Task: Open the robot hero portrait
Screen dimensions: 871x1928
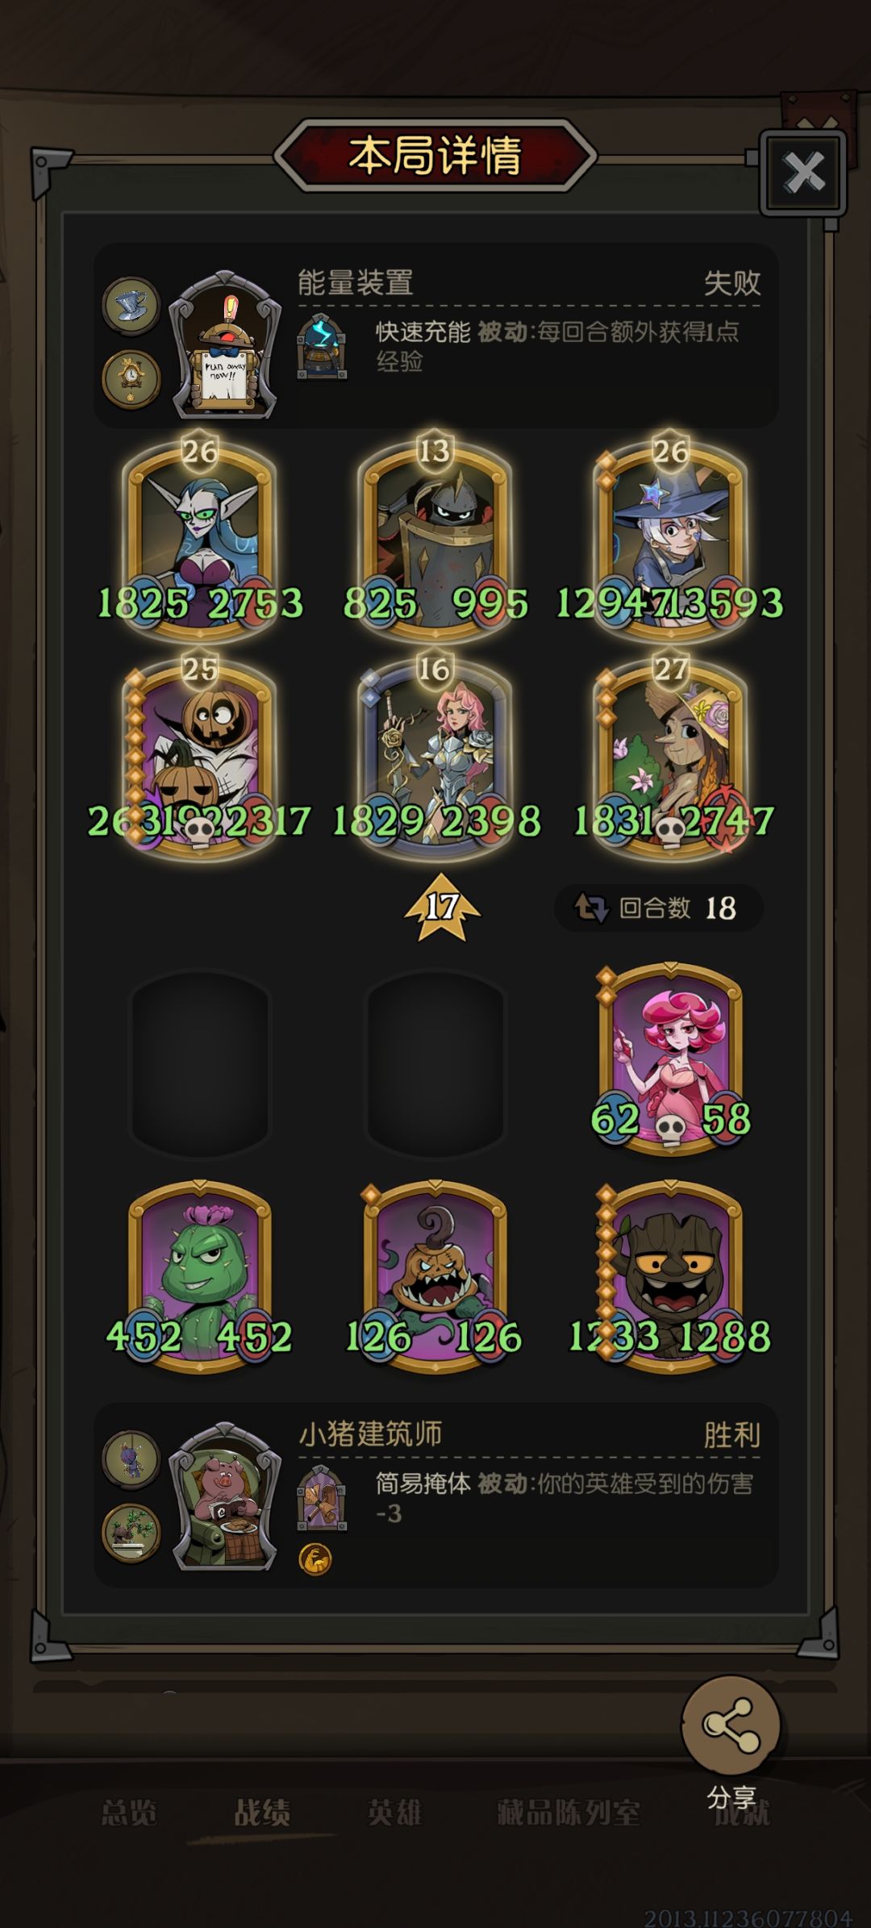Action: 225,345
